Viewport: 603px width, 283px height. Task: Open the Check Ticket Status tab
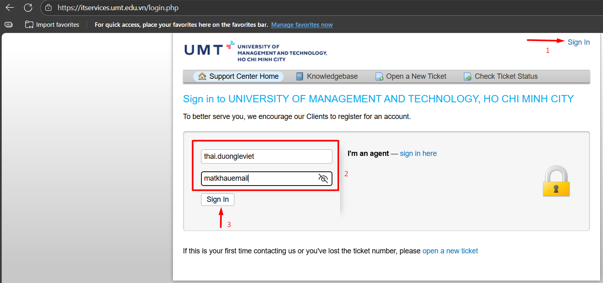click(506, 76)
